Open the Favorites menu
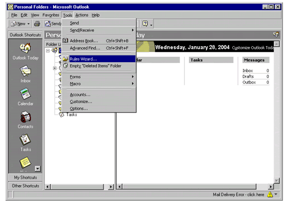The width and height of the screenshot is (289, 209). coord(51,15)
